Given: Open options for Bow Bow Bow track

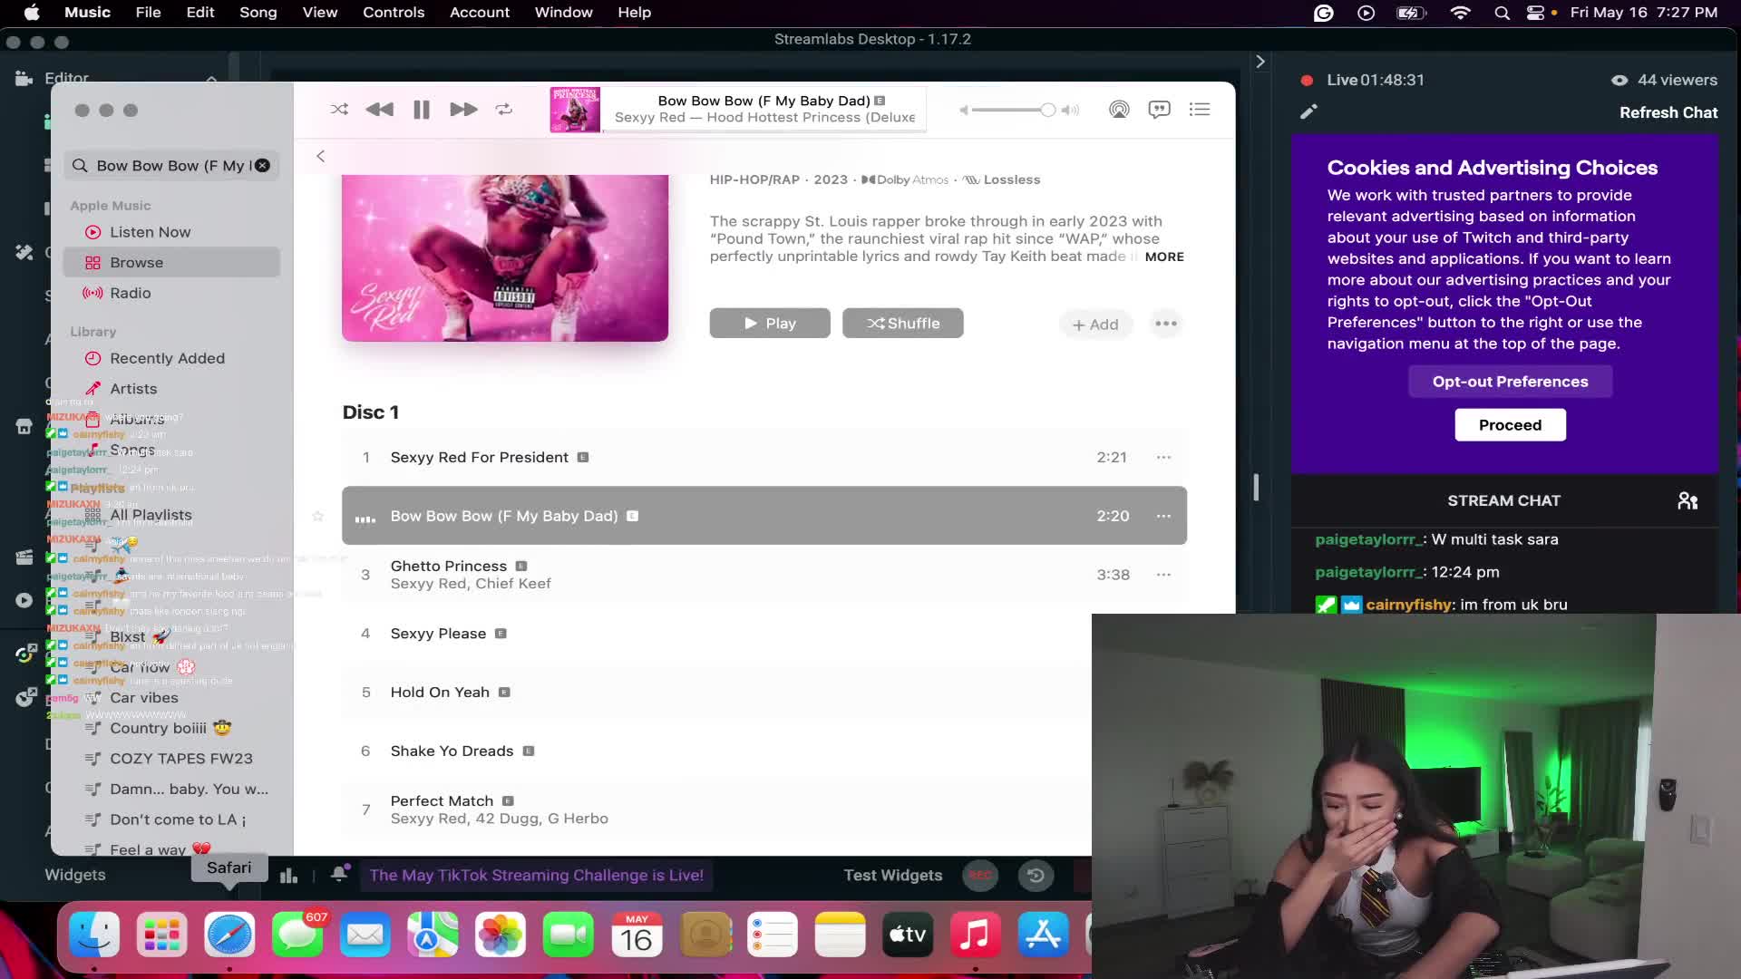Looking at the screenshot, I should click(x=1163, y=516).
